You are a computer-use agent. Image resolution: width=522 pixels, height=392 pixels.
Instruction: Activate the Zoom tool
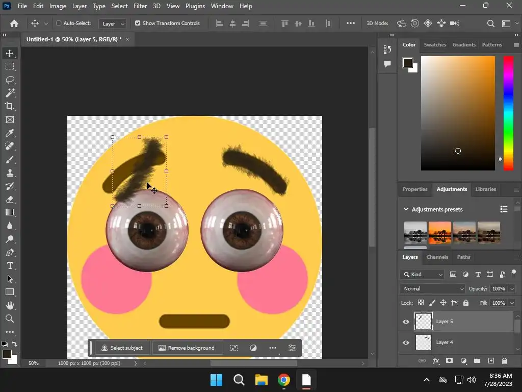click(10, 318)
